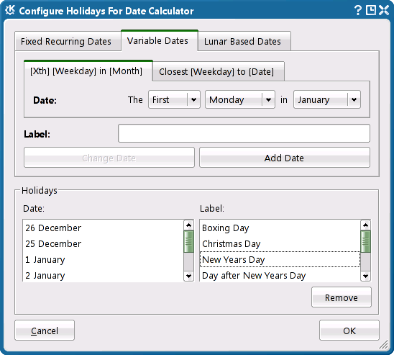Click the question mark help icon
The image size is (394, 355).
[x=357, y=11]
